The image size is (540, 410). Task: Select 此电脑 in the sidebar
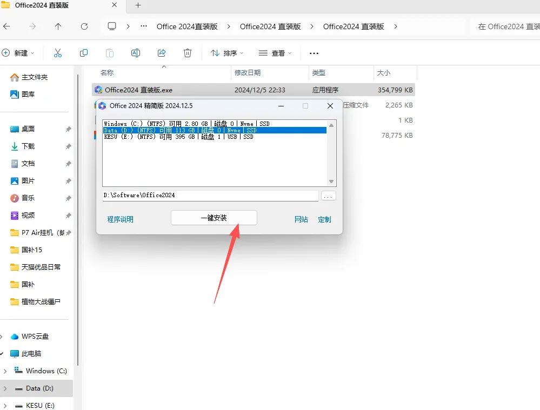coord(26,354)
